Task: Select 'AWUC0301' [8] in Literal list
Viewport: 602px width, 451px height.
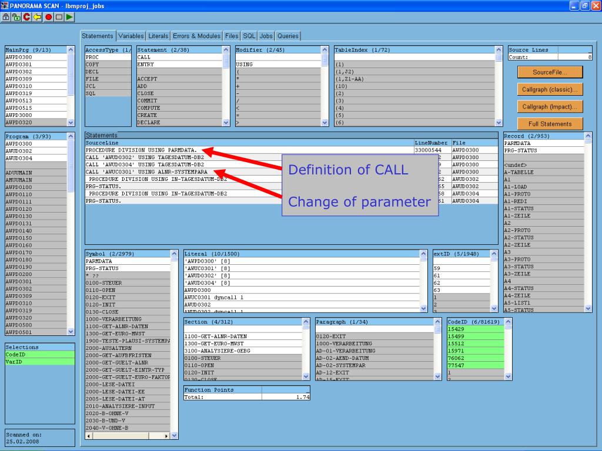Action: [302, 268]
